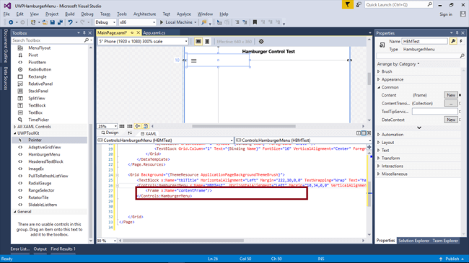This screenshot has height=263, width=469.
Task: Click the Save All toolbar icon
Action: coord(60,22)
